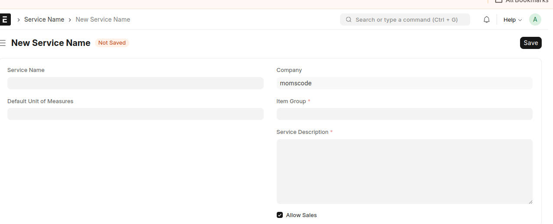Click the New Service Name breadcrumb

coord(103,19)
